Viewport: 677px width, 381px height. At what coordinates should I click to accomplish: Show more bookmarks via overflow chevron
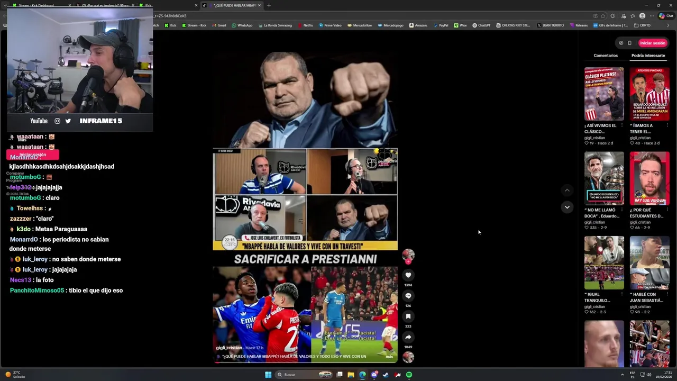coord(667,25)
